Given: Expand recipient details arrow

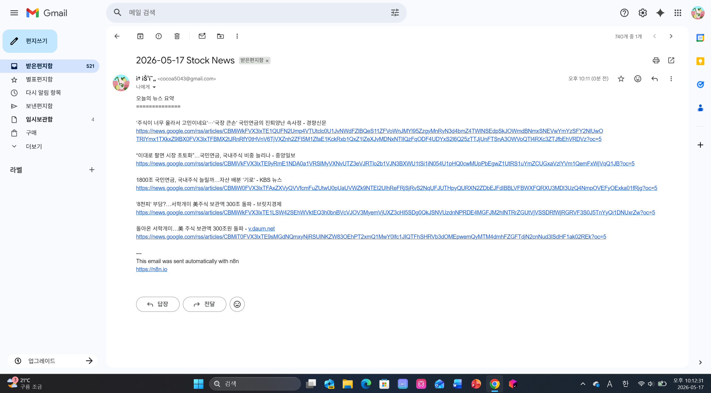Looking at the screenshot, I should [154, 87].
